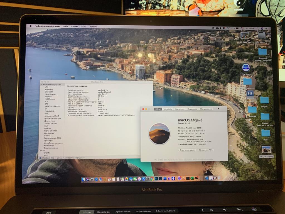Open iTunes music icon in Dock

pyautogui.click(x=139, y=179)
